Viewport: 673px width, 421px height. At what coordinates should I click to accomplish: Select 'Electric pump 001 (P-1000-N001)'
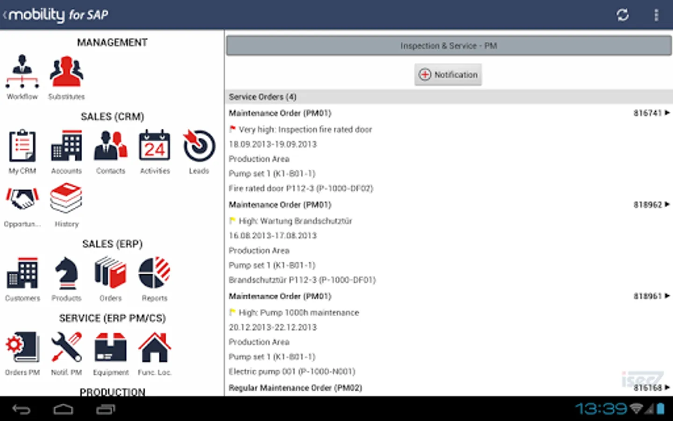point(292,372)
